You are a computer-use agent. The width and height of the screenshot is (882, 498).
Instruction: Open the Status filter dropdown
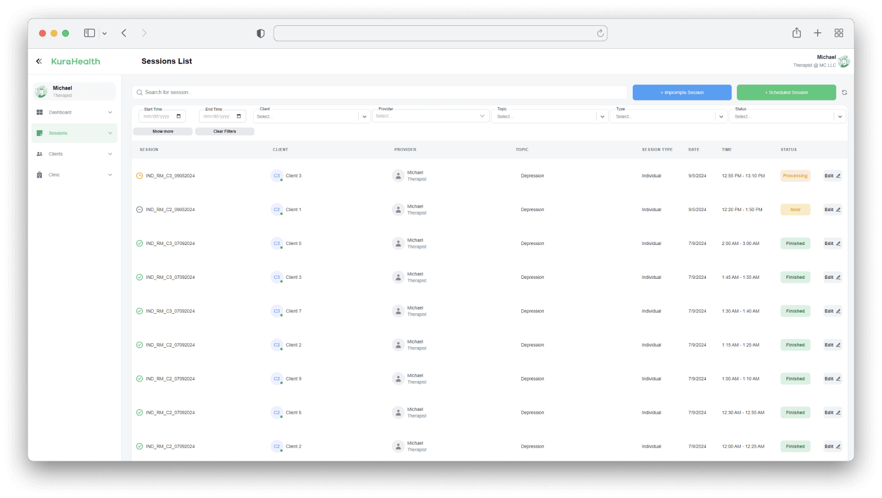click(840, 116)
